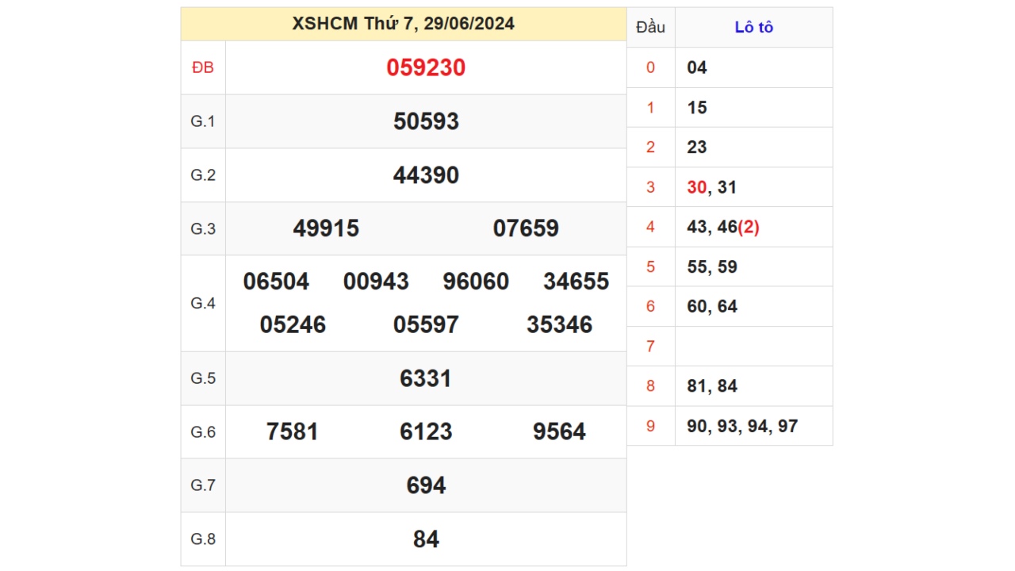Select eighth prize number 84
The width and height of the screenshot is (1015, 571).
tap(426, 539)
